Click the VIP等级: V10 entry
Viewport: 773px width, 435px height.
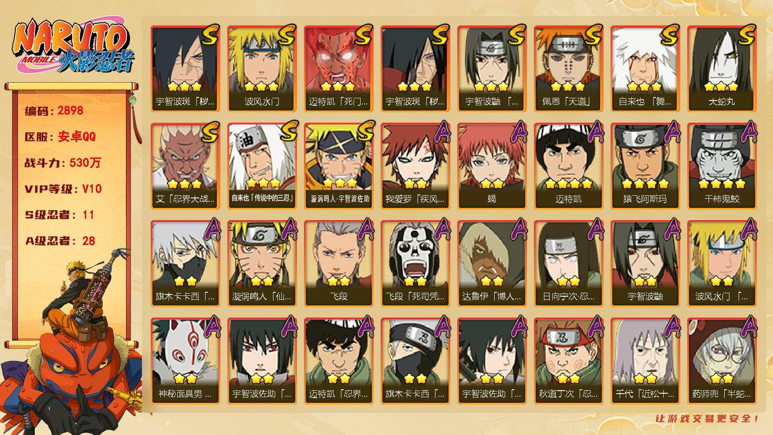63,189
